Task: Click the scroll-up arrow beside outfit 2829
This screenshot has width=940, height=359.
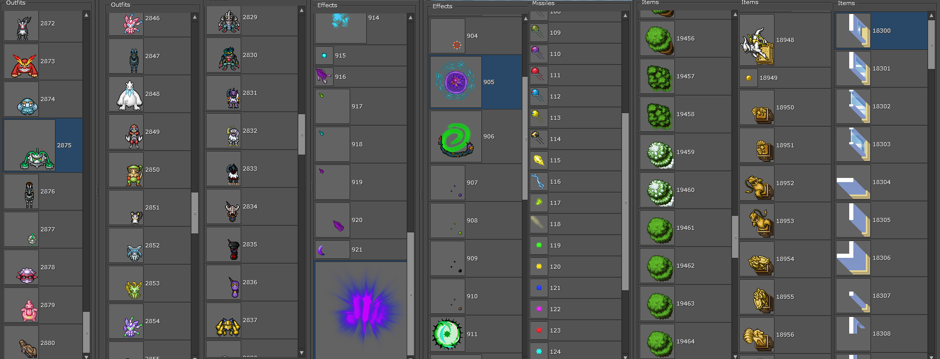Action: click(302, 10)
